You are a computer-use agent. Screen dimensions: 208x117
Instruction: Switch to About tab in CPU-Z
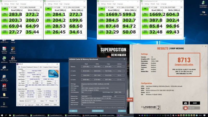point(56,67)
